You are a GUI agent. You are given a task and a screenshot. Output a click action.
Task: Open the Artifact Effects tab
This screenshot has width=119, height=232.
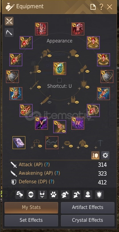[88, 207]
